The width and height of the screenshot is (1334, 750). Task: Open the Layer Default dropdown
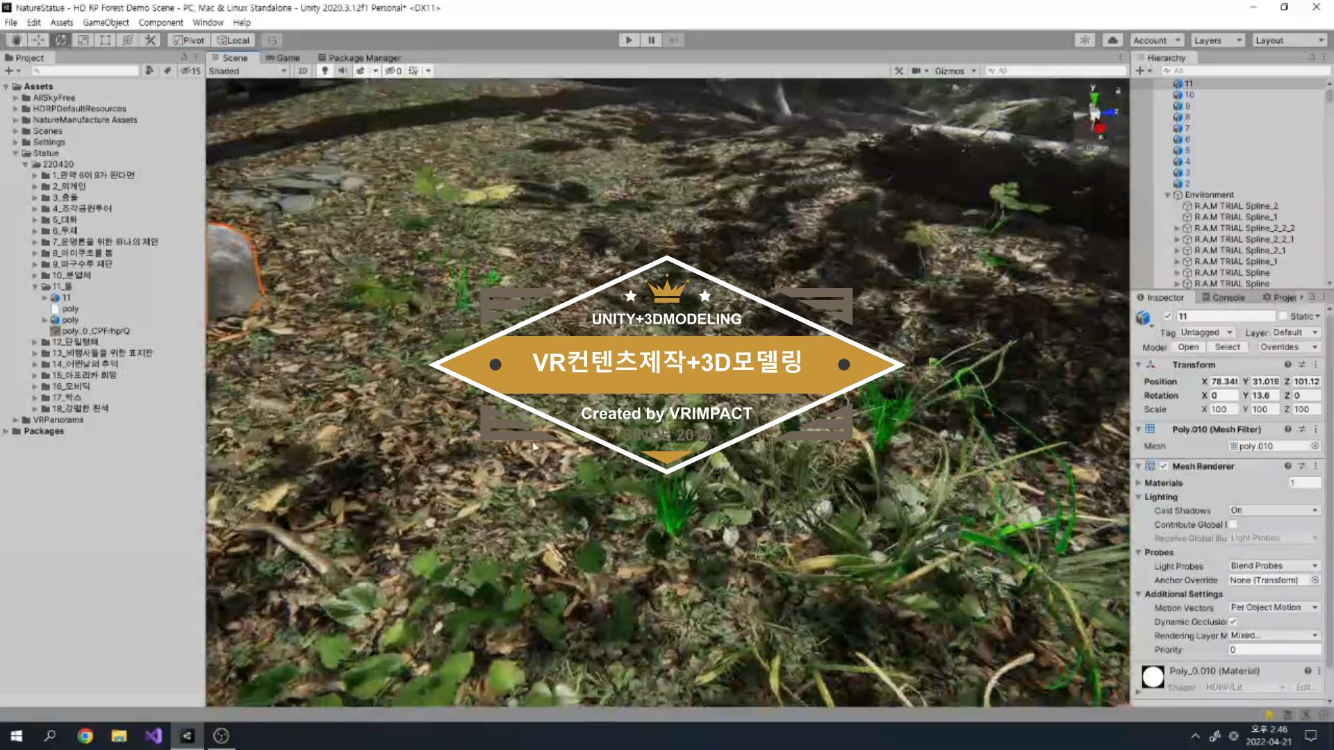tap(1296, 333)
